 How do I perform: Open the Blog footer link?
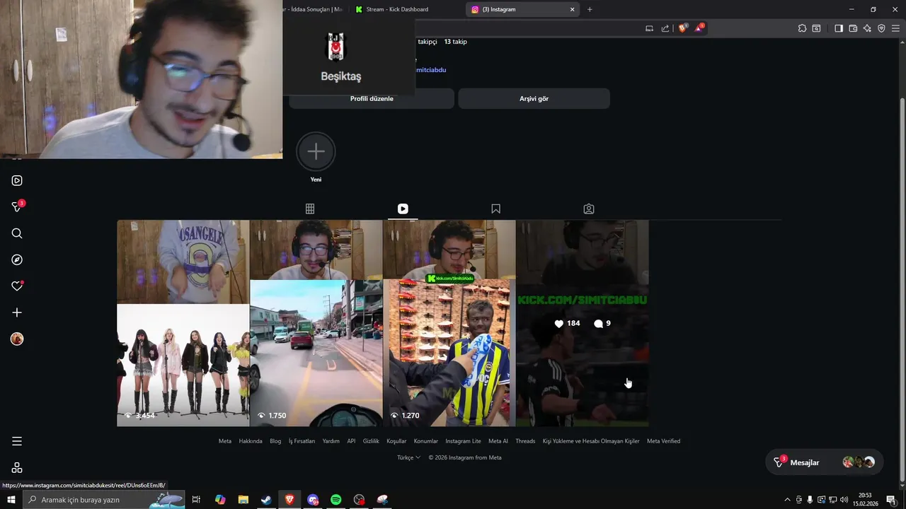coord(275,441)
